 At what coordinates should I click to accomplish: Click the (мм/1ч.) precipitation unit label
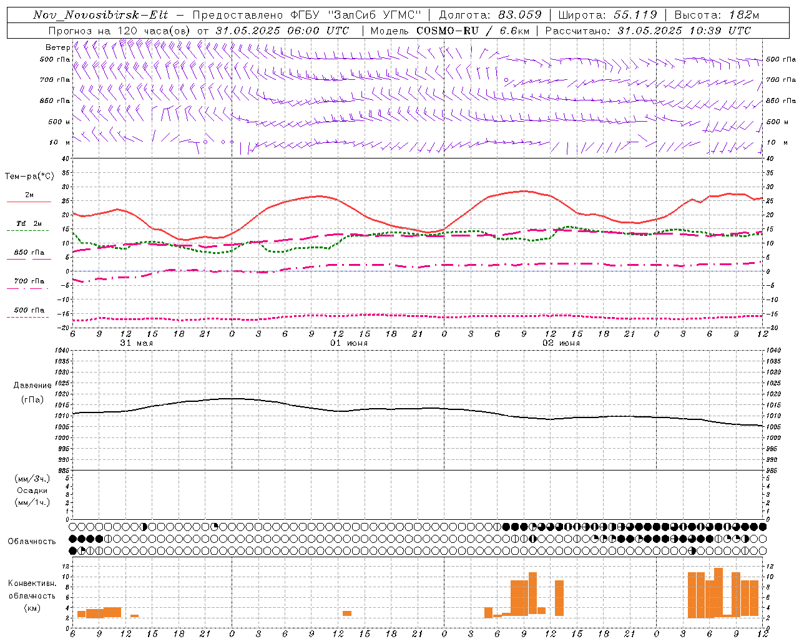tap(32, 502)
